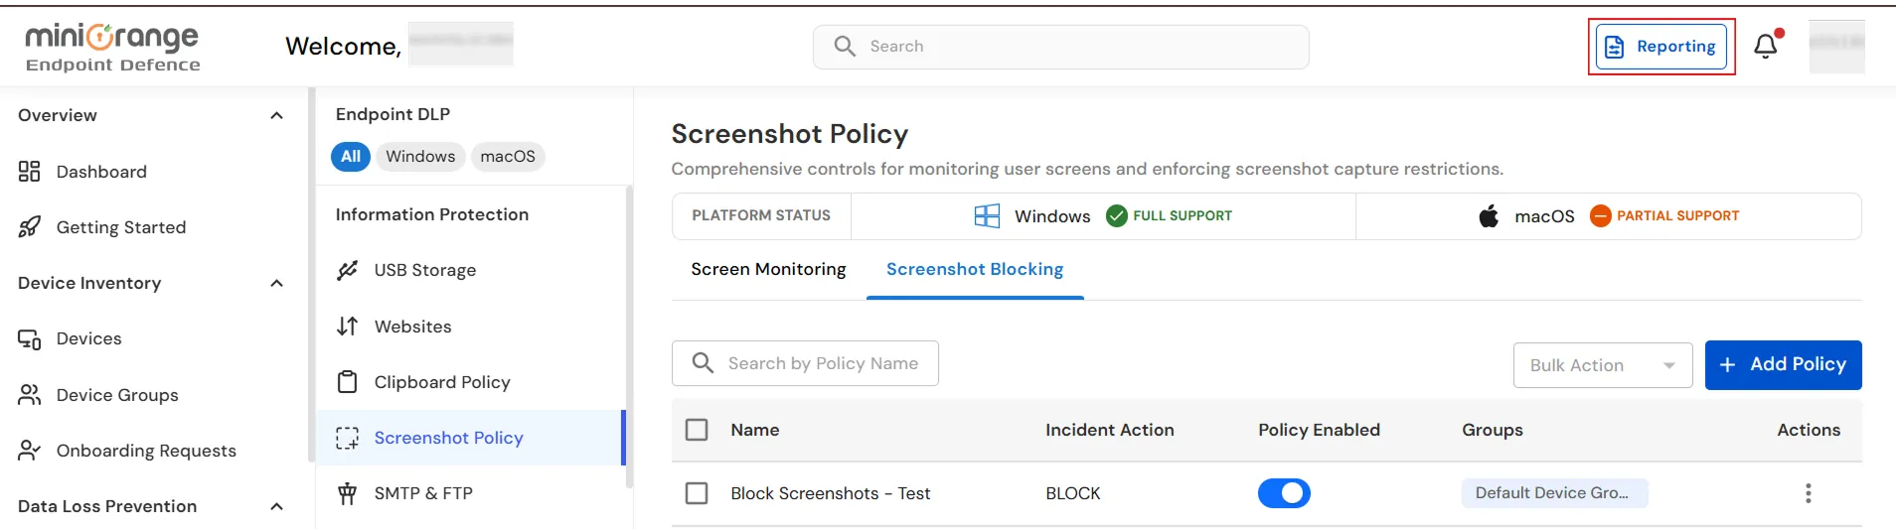This screenshot has width=1896, height=529.
Task: Click the magnifier icon in policy search
Action: point(703,363)
